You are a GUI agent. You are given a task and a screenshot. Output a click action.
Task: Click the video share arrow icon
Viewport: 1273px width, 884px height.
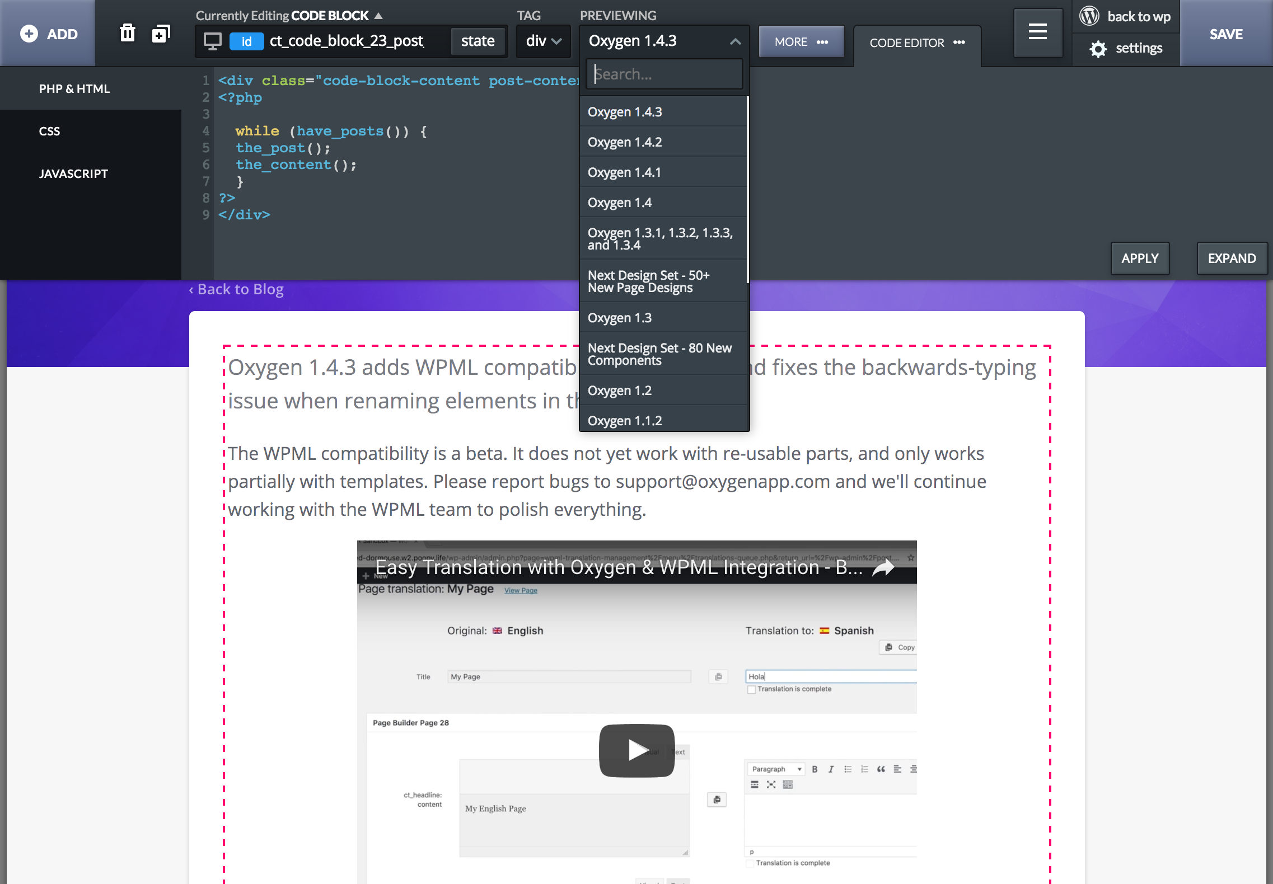pos(884,567)
